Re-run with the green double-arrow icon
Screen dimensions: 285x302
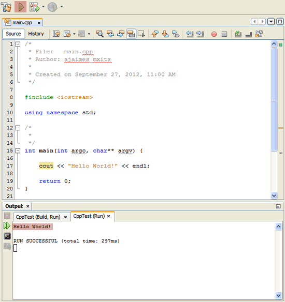[x=7, y=226]
